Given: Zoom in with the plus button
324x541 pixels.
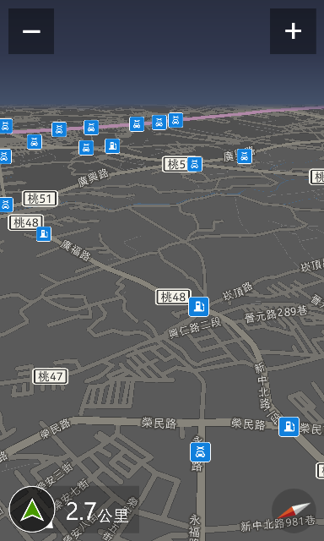Looking at the screenshot, I should click(x=293, y=31).
